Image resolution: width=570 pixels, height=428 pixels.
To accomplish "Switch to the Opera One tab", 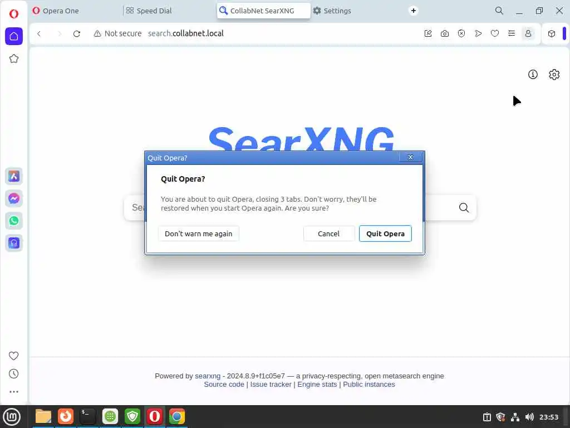I will 75,11.
